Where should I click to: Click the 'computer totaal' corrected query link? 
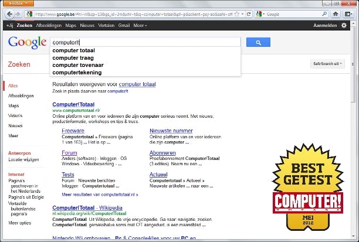[x=137, y=84]
